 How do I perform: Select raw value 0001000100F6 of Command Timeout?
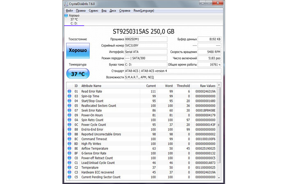click(205, 139)
